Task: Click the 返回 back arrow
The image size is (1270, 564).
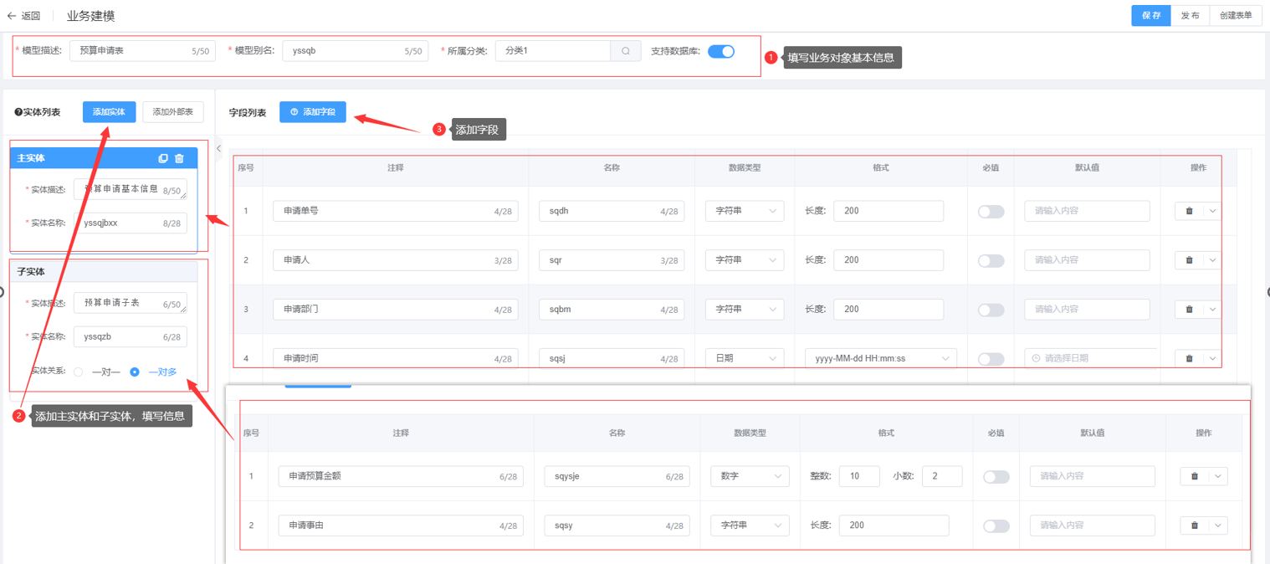Action: pos(12,16)
